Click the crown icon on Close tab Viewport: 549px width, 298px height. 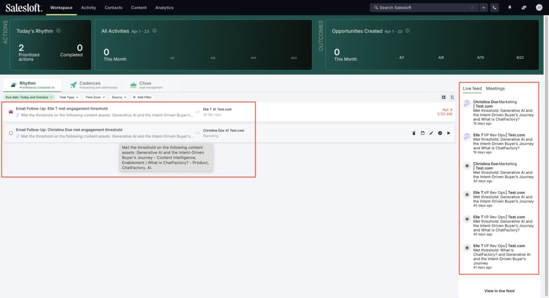133,85
